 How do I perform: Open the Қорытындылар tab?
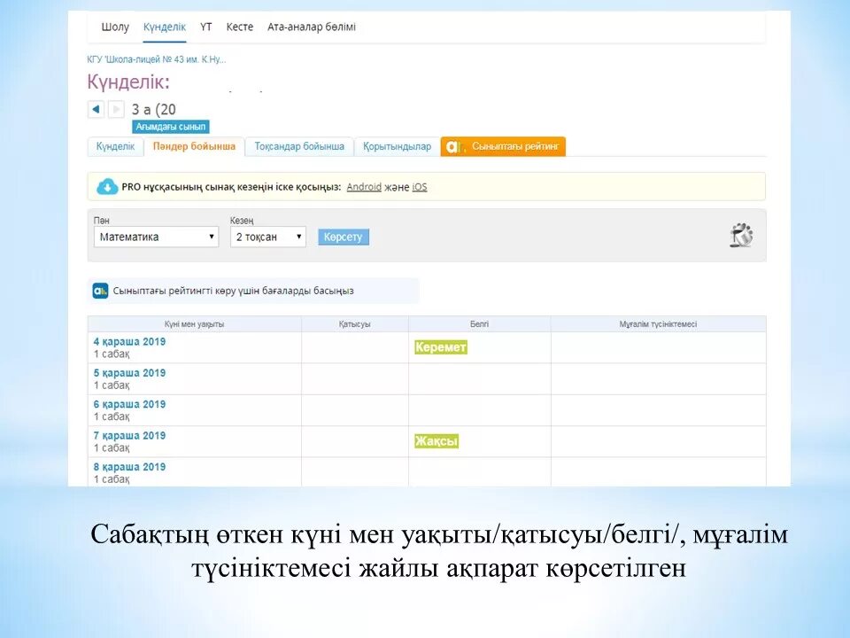396,146
